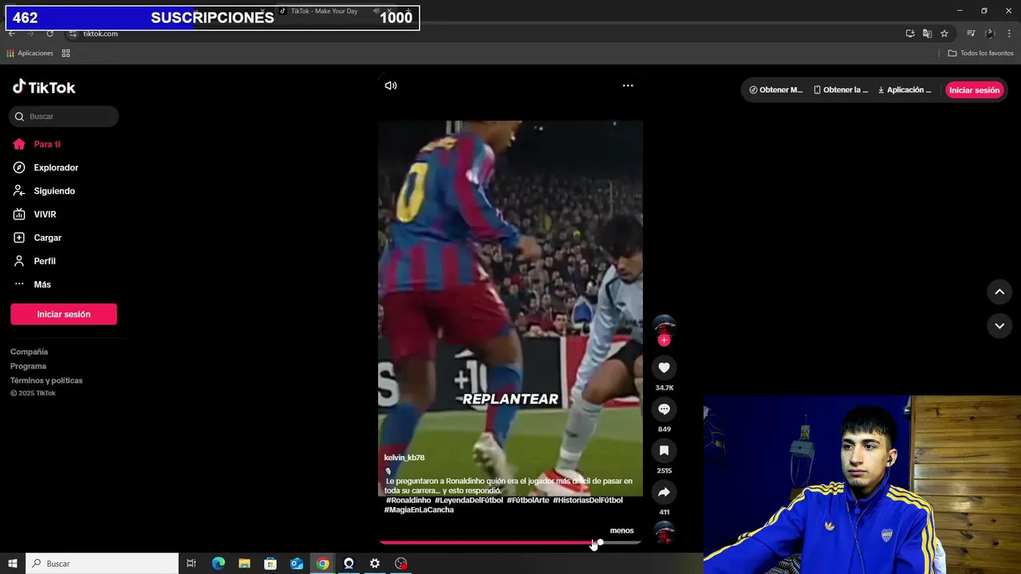Focus the Buscar search field in TikTok

pos(64,116)
